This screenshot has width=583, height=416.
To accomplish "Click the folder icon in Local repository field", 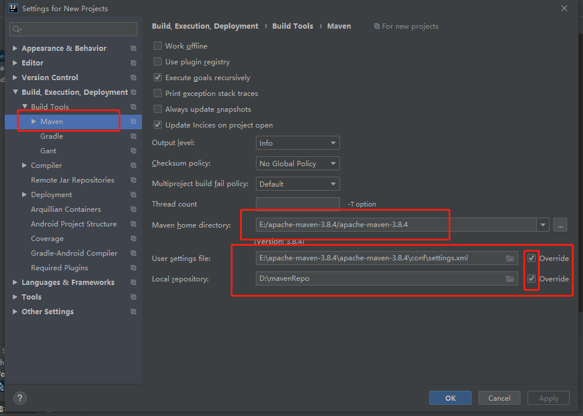I will click(x=510, y=279).
